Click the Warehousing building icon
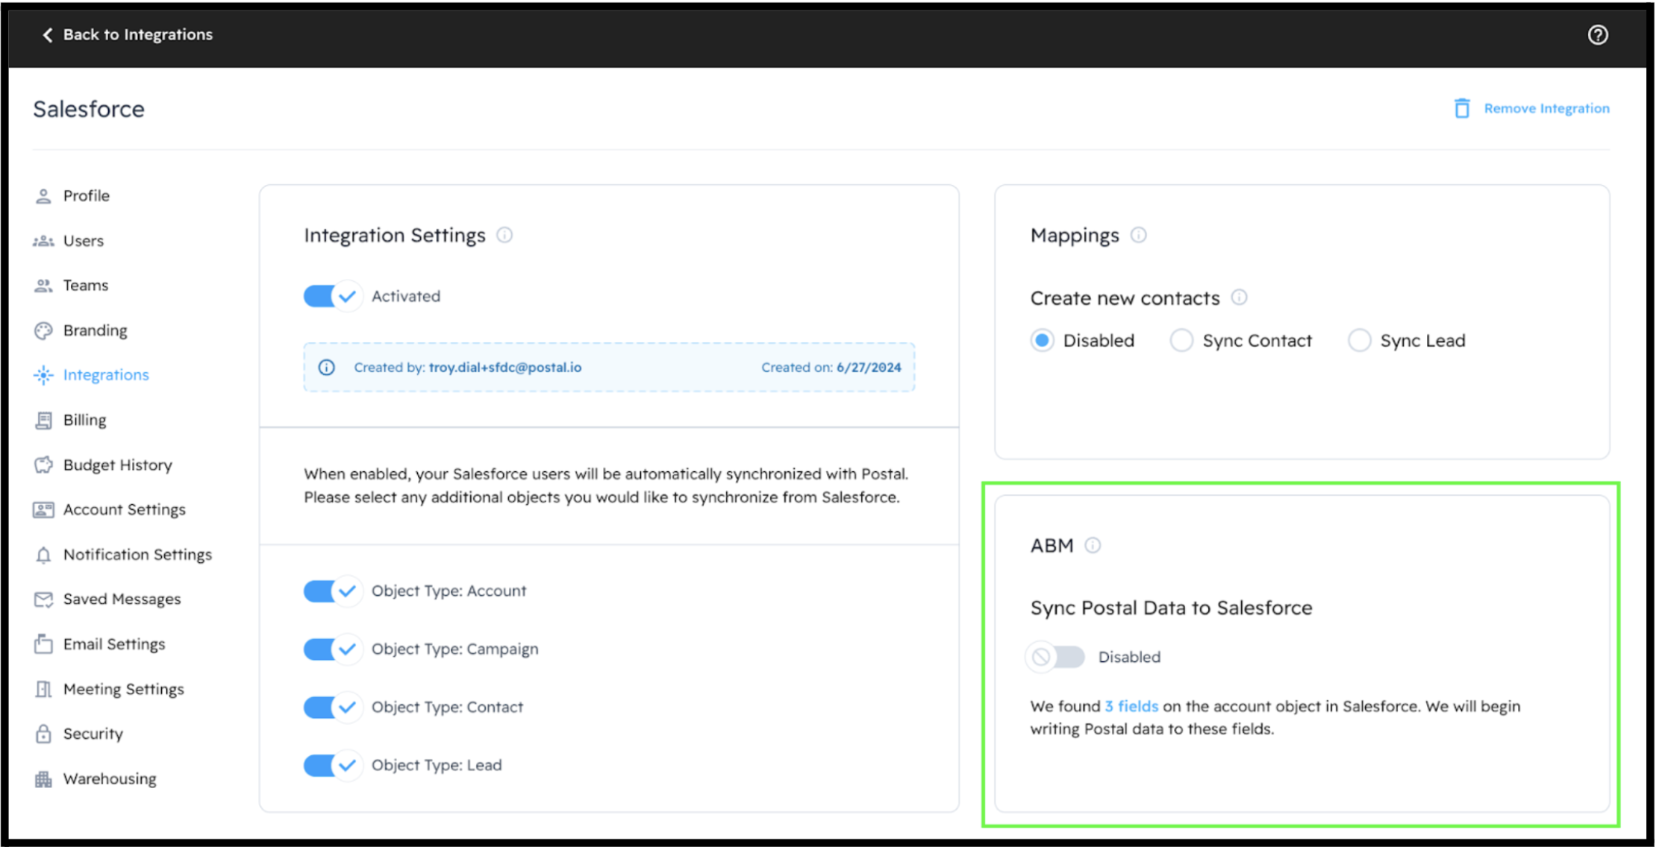The width and height of the screenshot is (1656, 847). click(x=43, y=779)
